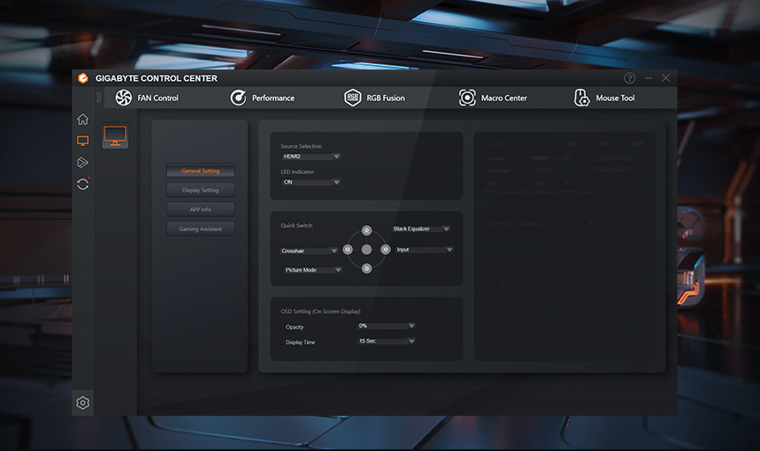This screenshot has width=760, height=451.
Task: Open the Performance section
Action: (x=262, y=98)
